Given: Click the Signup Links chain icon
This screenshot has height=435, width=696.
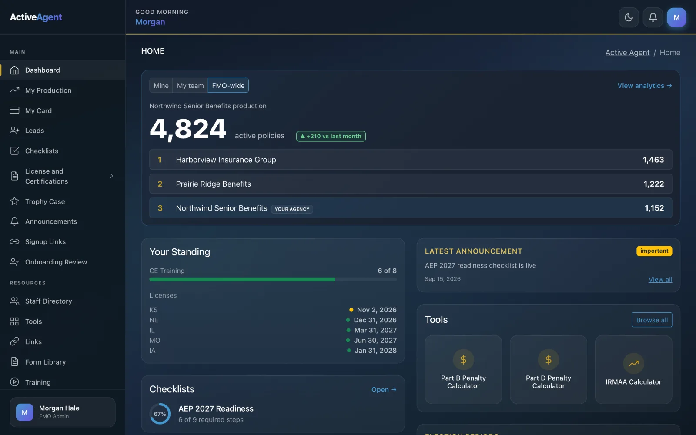Looking at the screenshot, I should [14, 242].
